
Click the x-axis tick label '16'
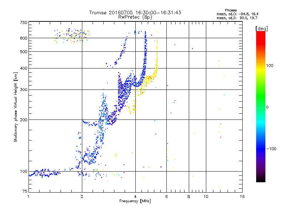point(242,197)
